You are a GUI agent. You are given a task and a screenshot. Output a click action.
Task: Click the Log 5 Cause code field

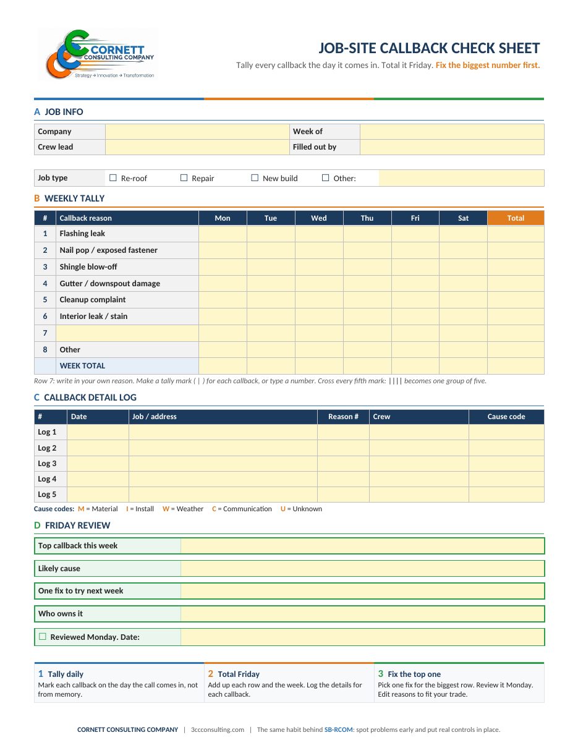tap(507, 495)
